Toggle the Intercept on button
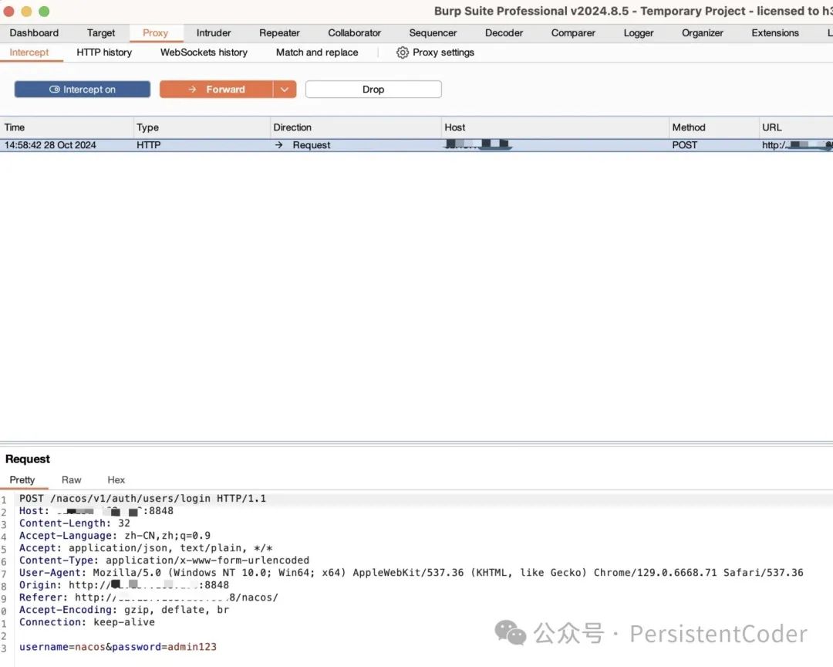 coord(83,90)
